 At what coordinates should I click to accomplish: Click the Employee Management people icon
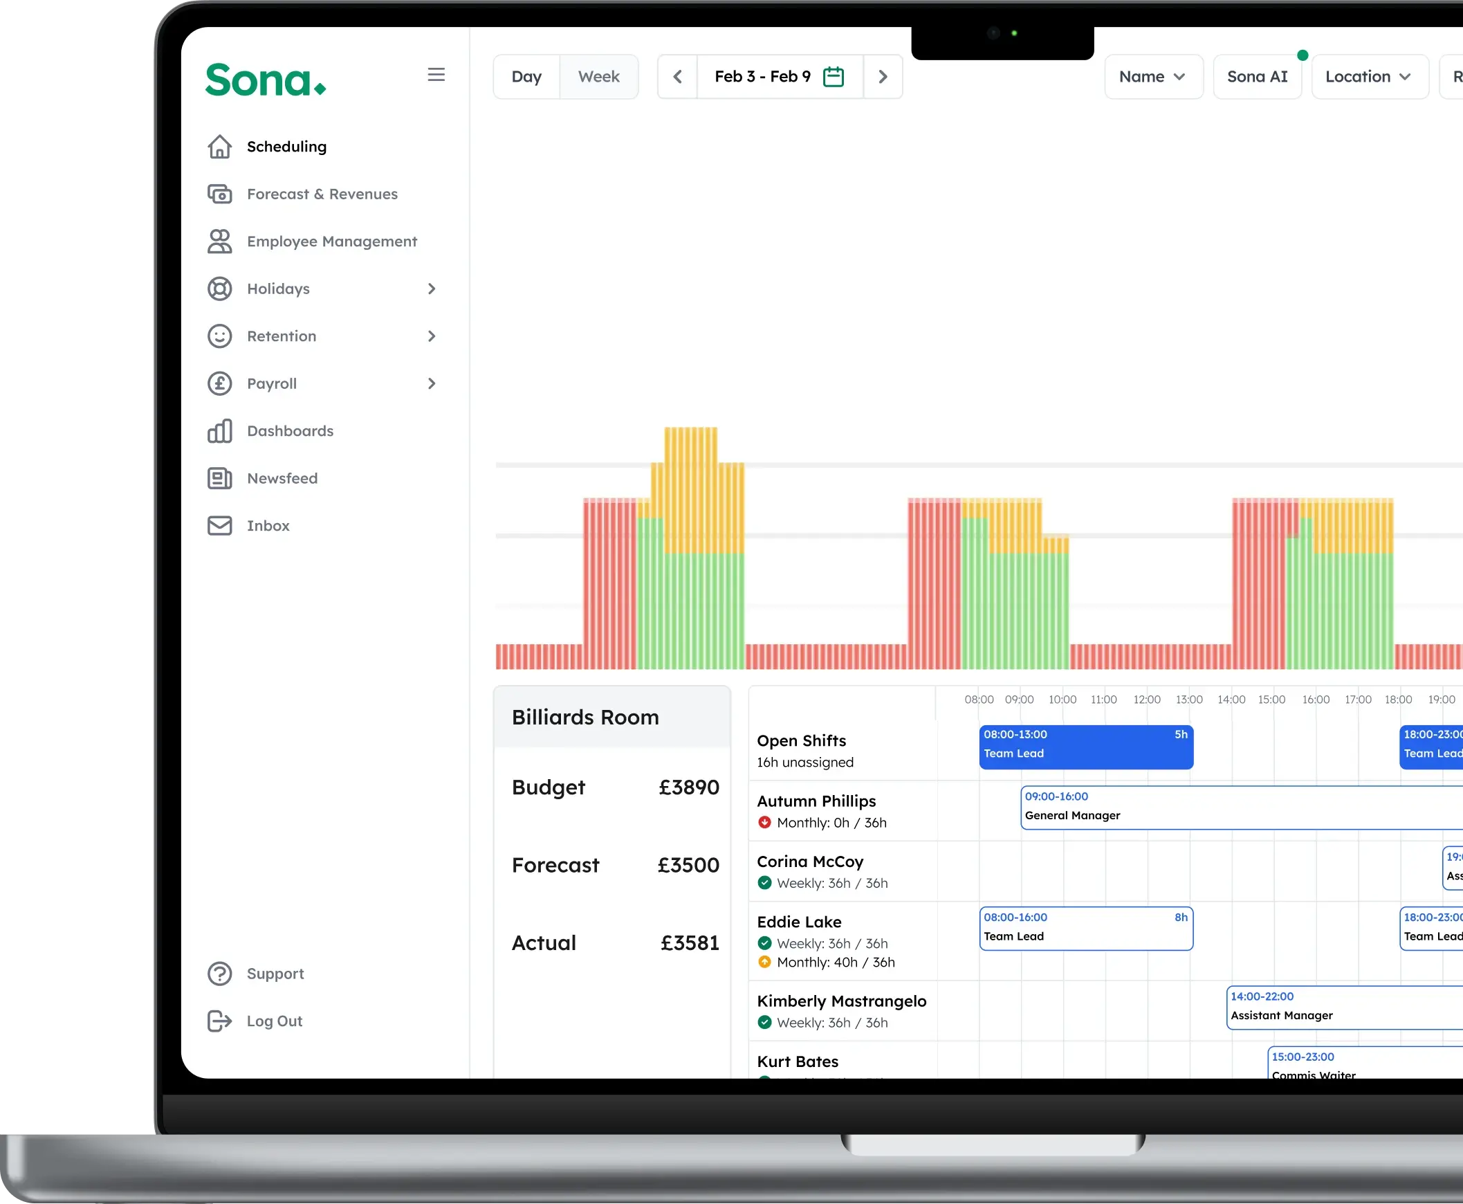click(x=220, y=241)
